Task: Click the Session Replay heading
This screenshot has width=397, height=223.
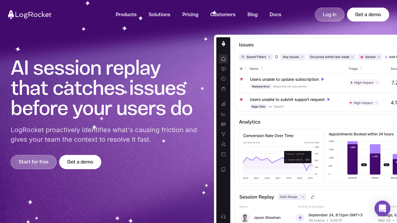Action: (x=257, y=197)
